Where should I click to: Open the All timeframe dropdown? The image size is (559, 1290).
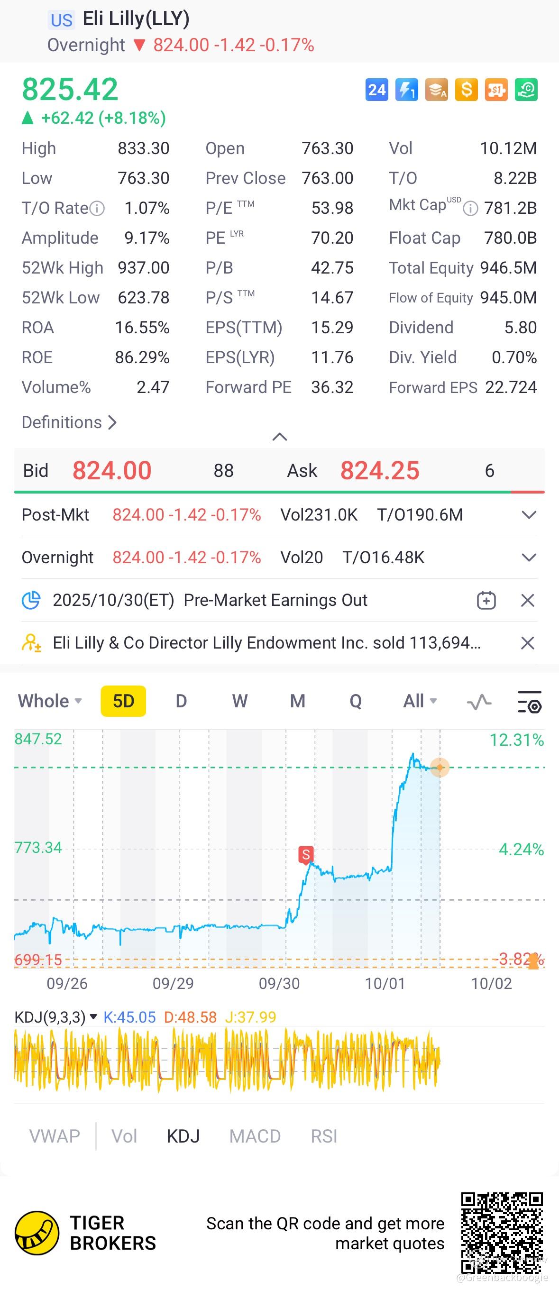pos(420,701)
